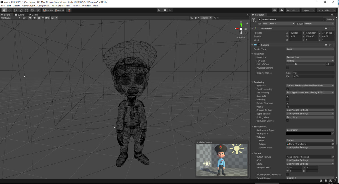Toggle hidden objects visibility counter
This screenshot has width=339, height=184.
tap(47, 18)
